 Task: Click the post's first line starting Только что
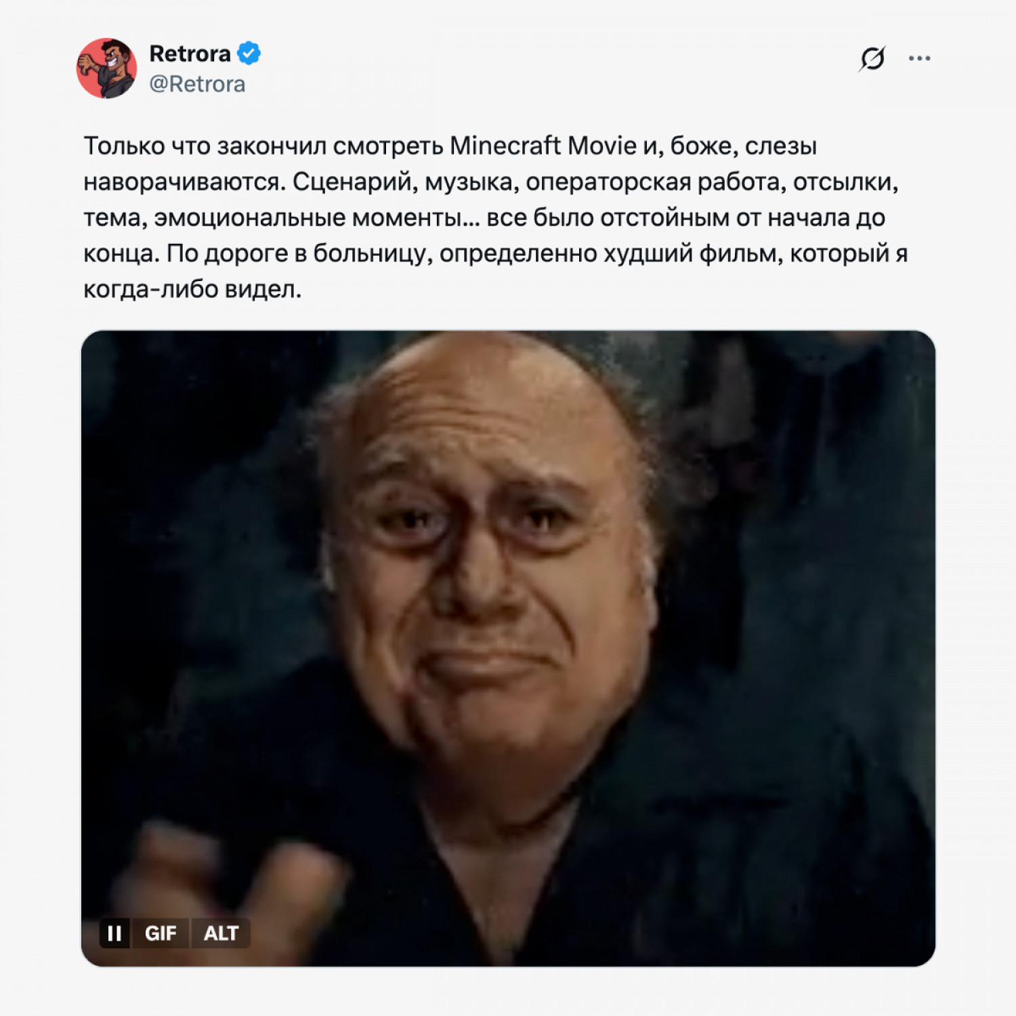click(x=450, y=146)
